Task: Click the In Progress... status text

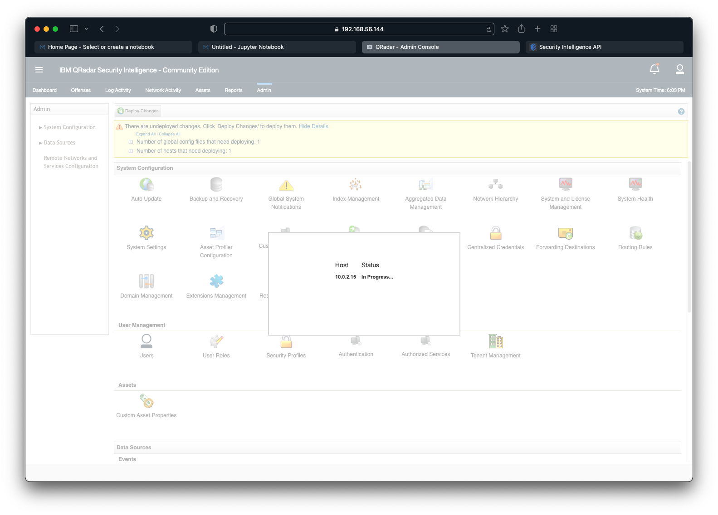Action: [x=377, y=277]
